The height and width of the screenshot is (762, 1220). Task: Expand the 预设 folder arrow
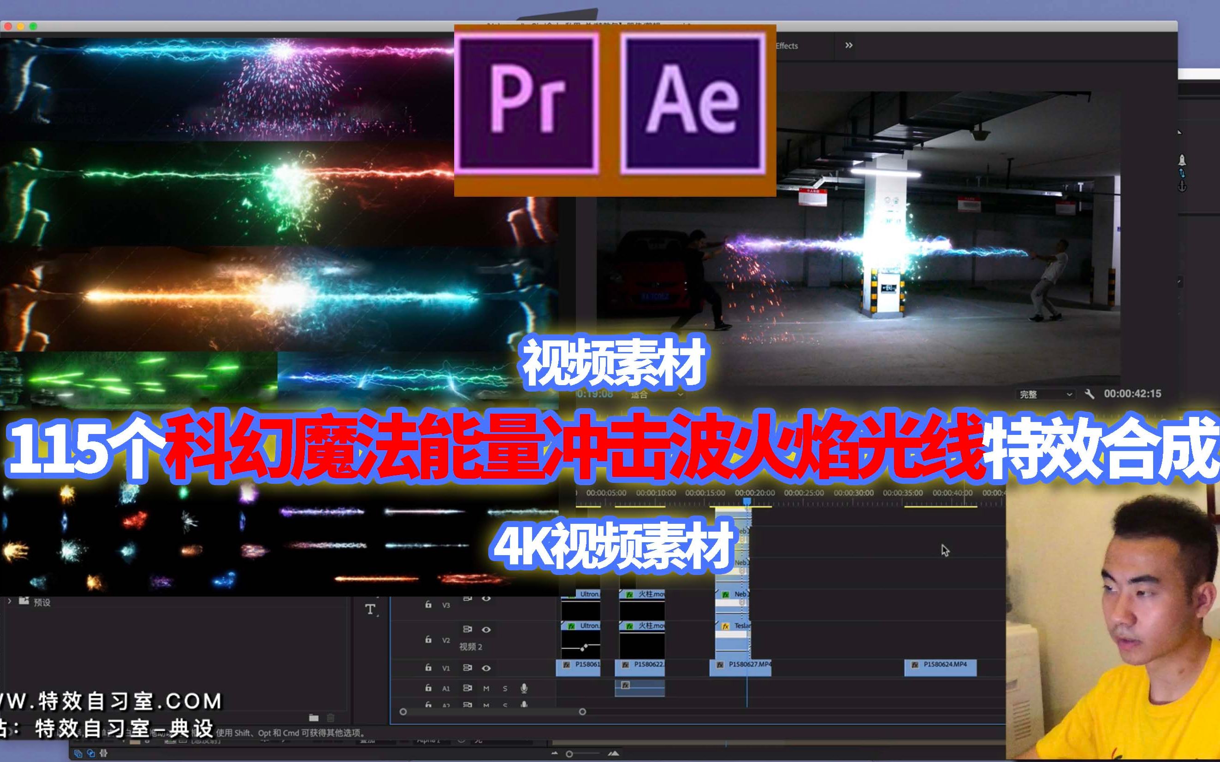(x=9, y=601)
